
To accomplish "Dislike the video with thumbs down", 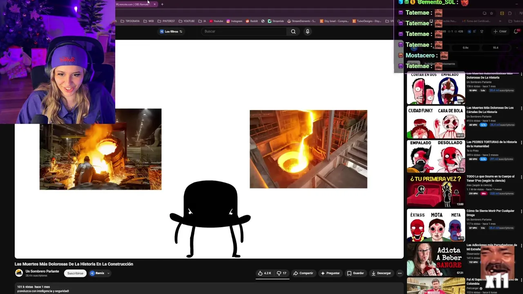I will coord(282,273).
